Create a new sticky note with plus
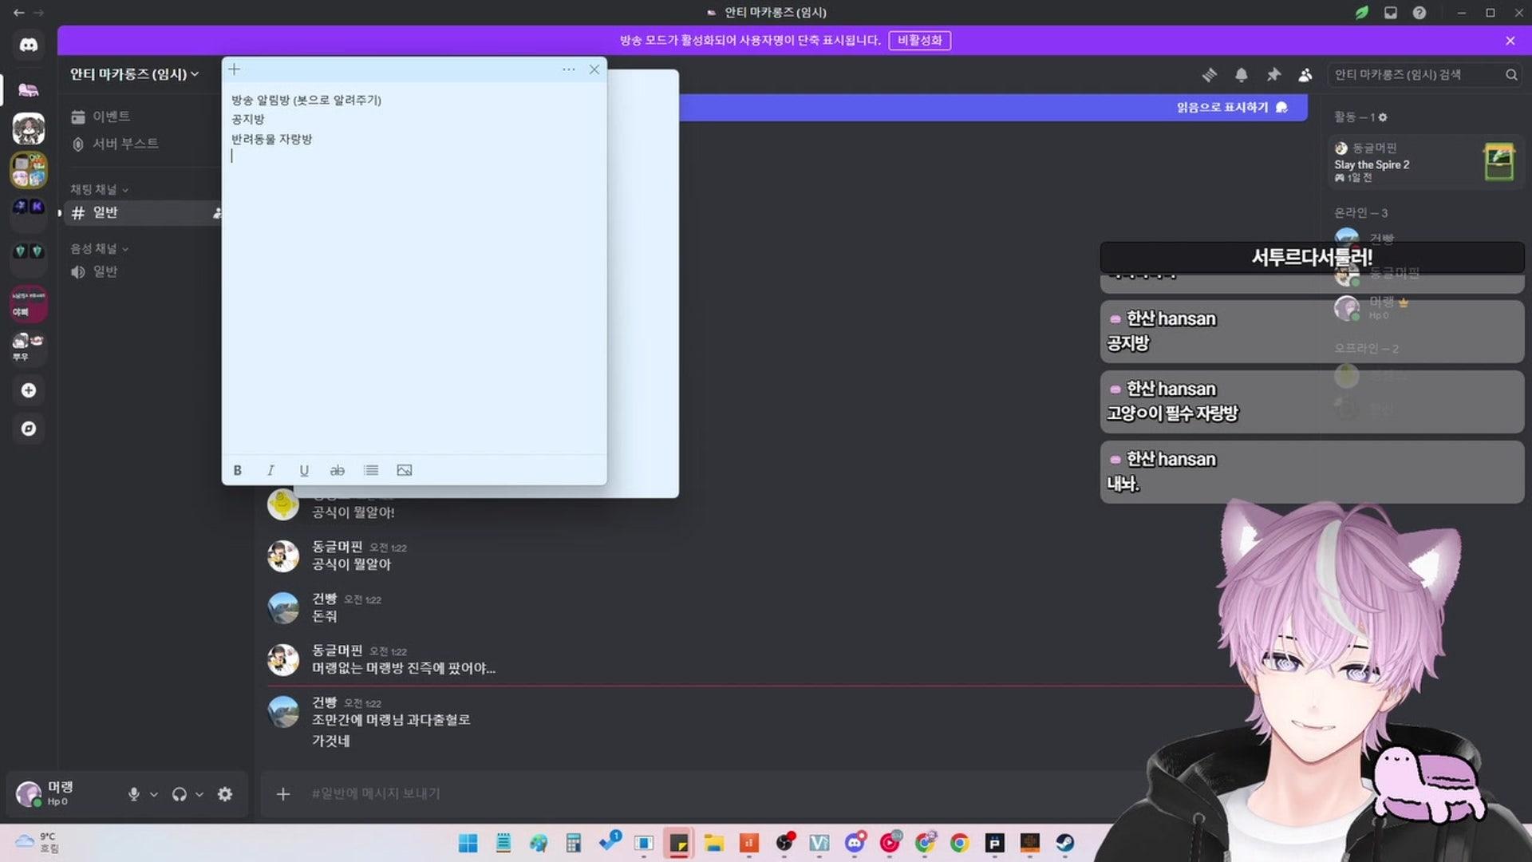1532x862 pixels. coord(235,69)
